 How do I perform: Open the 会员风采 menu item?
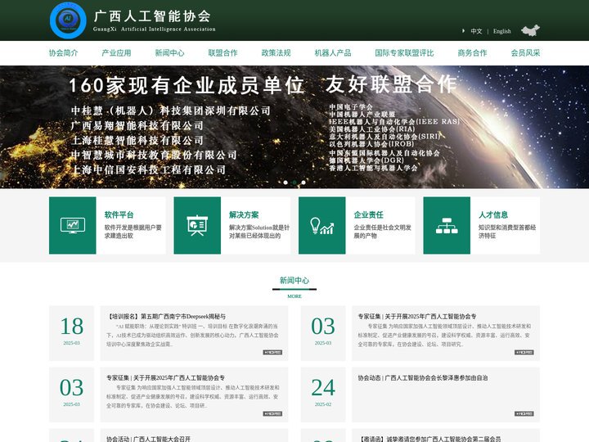click(525, 53)
